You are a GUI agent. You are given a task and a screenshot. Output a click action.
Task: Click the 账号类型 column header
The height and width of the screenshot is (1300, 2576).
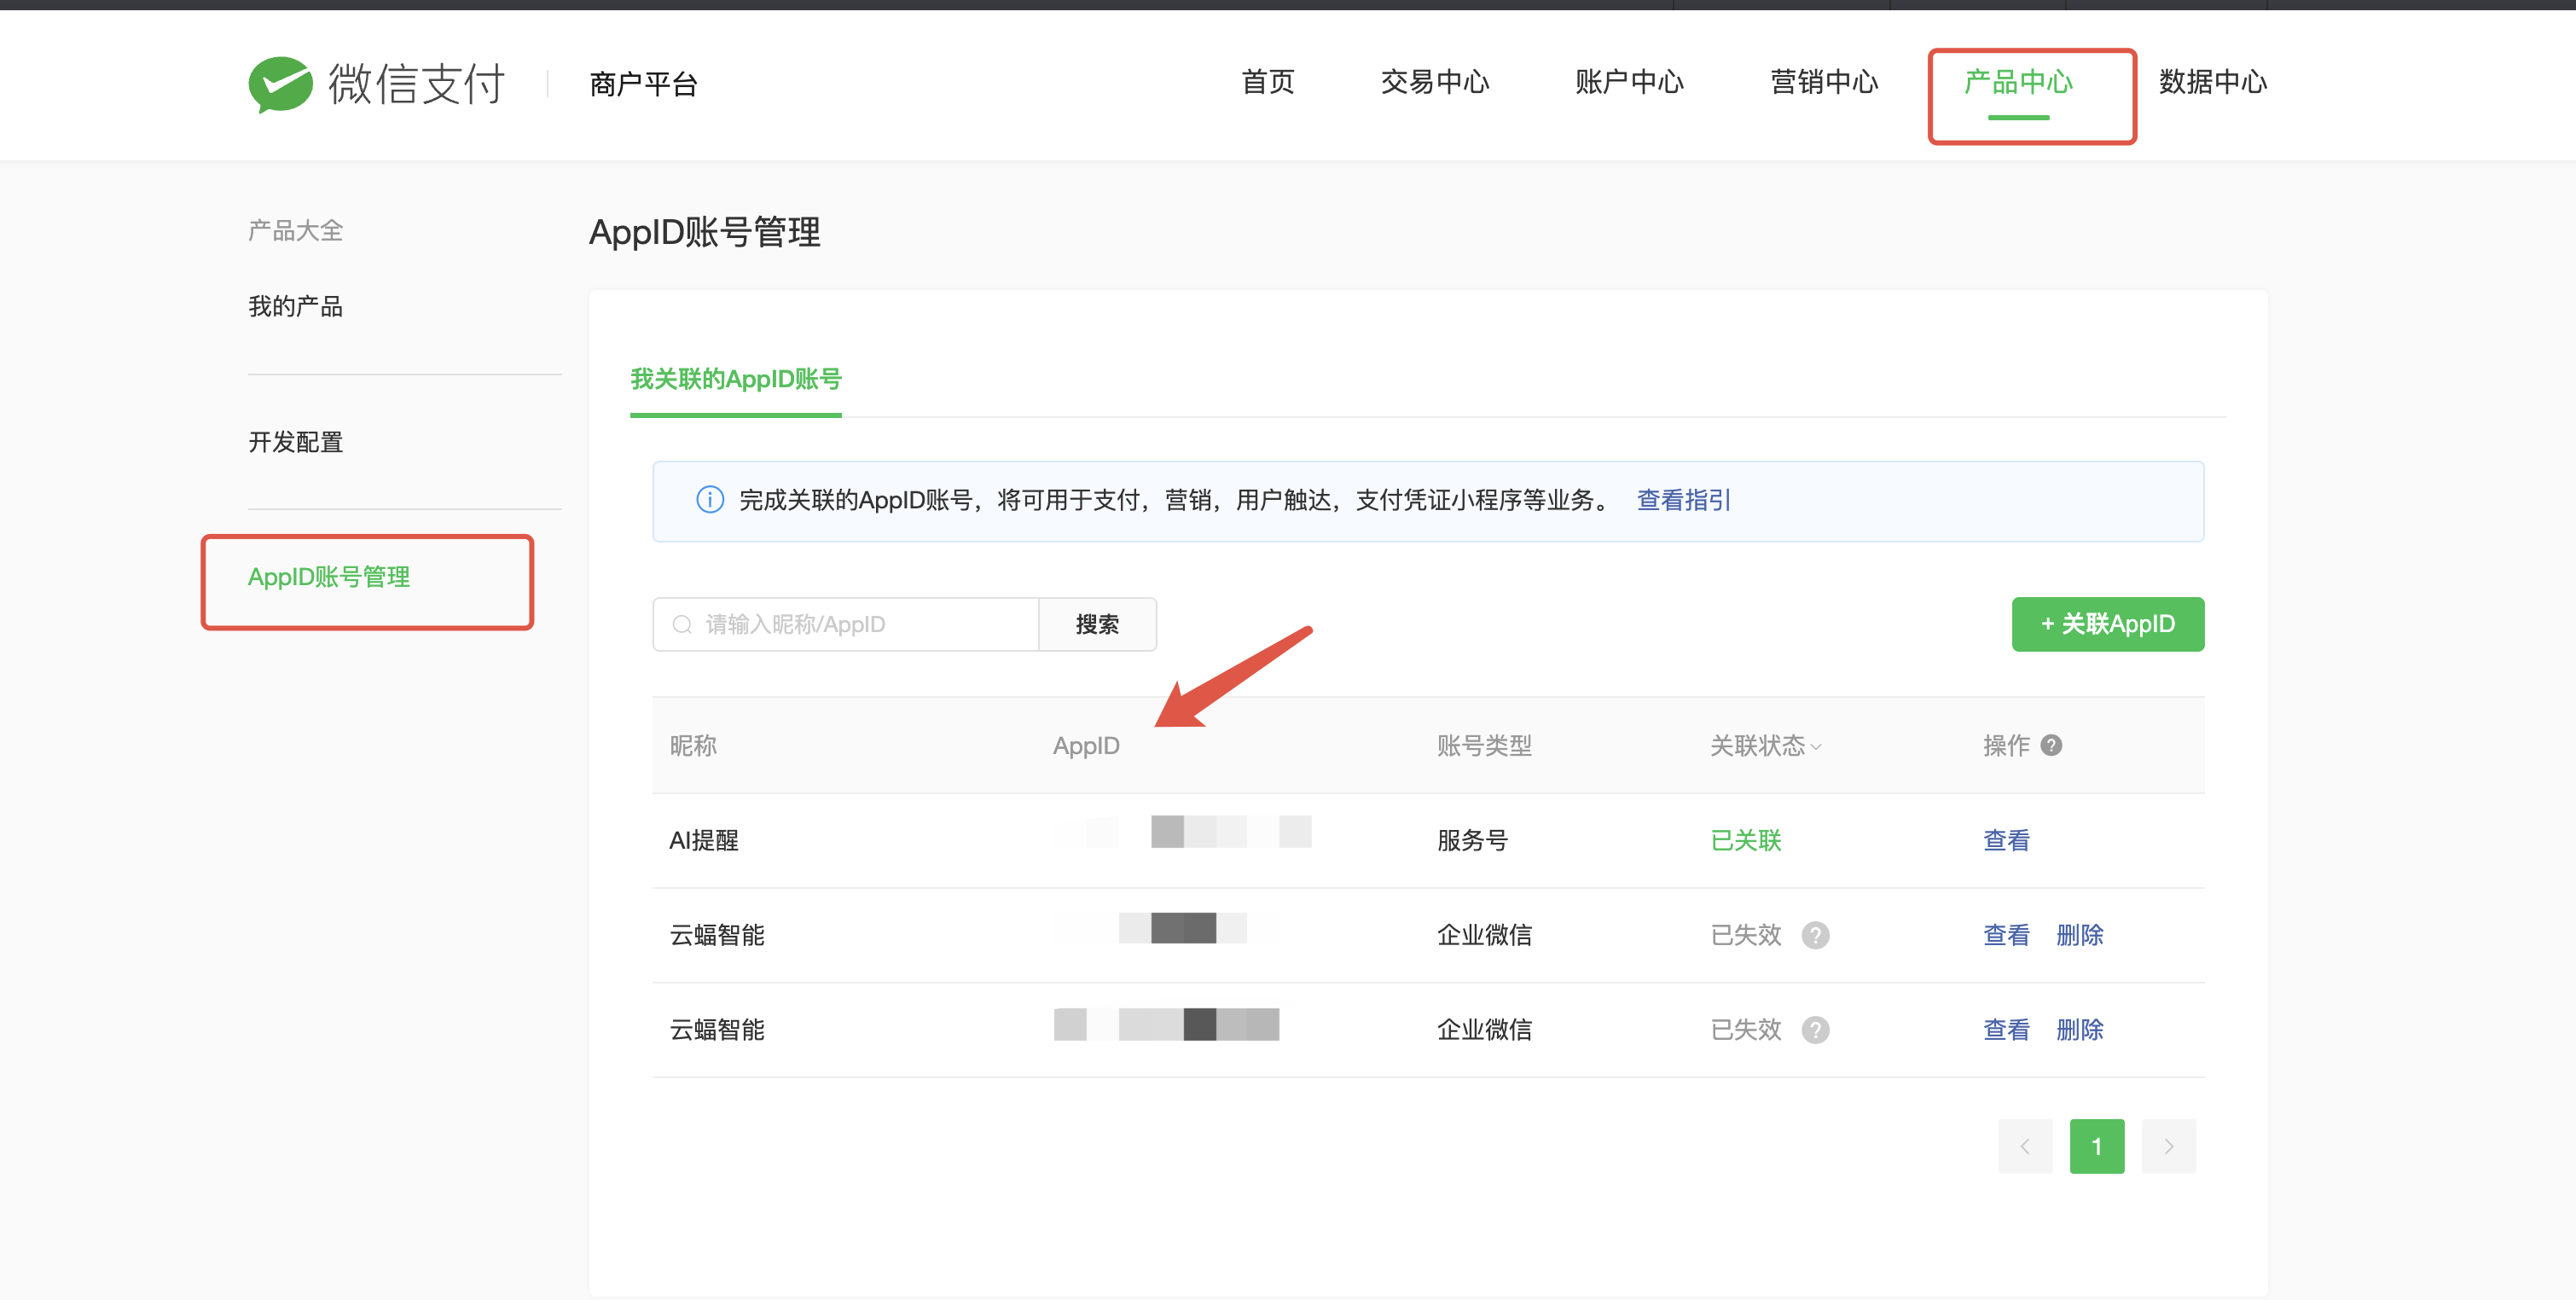coord(1484,746)
